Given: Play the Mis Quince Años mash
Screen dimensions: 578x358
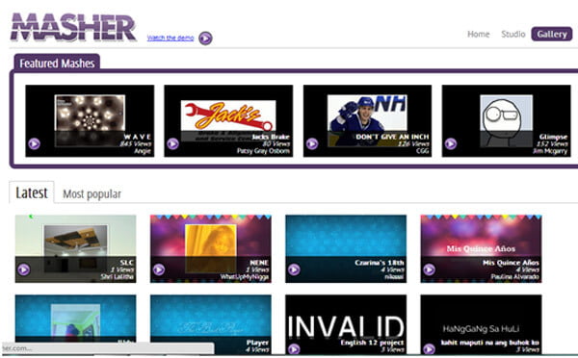Looking at the screenshot, I should (x=429, y=269).
